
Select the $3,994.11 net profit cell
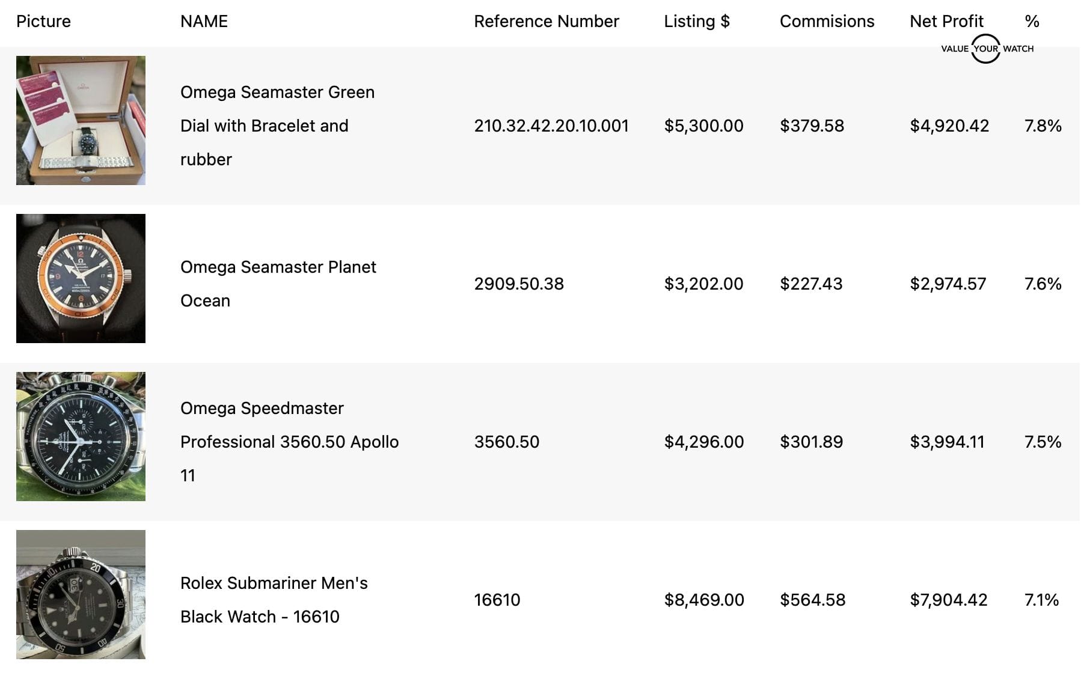click(x=947, y=442)
